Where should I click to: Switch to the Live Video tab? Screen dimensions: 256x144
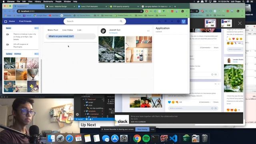[x=68, y=30]
